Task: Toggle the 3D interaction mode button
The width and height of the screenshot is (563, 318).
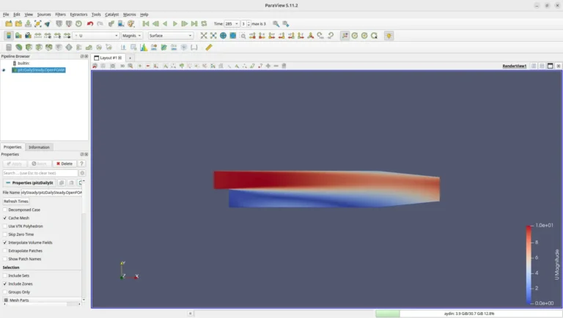Action: click(x=122, y=66)
